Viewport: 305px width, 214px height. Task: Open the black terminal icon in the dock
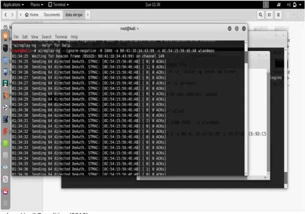point(6,48)
